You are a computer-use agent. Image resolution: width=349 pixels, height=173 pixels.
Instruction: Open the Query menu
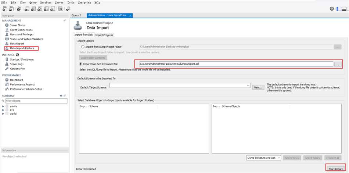[x=33, y=3]
